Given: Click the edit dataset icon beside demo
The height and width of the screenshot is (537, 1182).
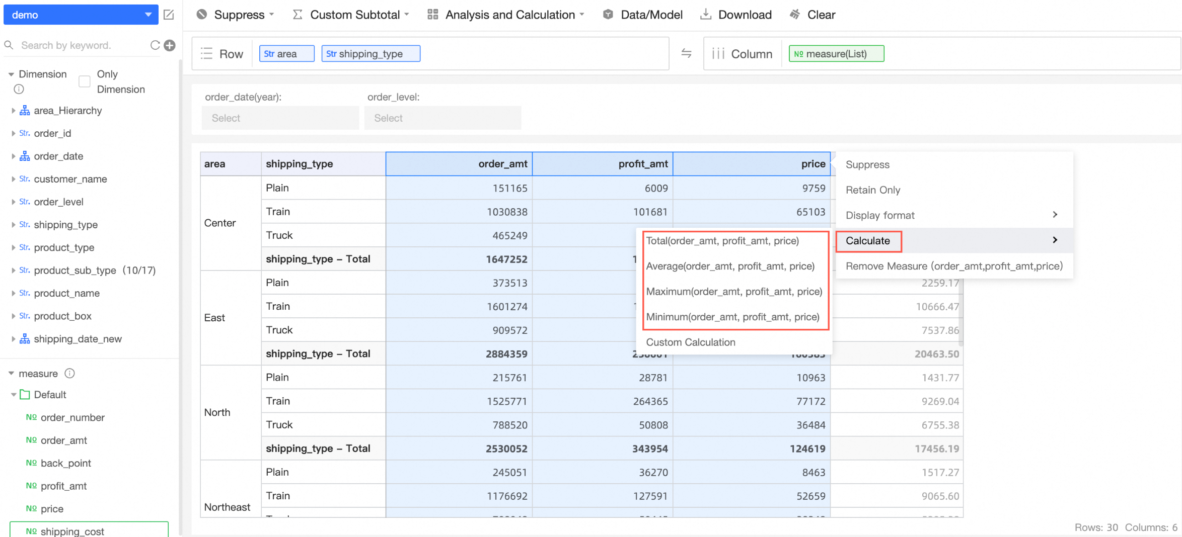Looking at the screenshot, I should coord(169,15).
